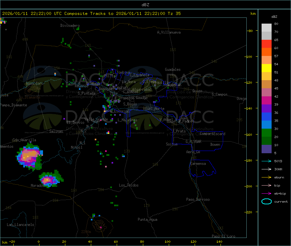Click the Los_Toldos map label
This screenshot has height=246, width=291.
point(129,185)
